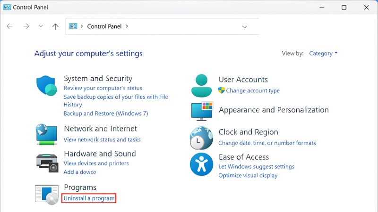This screenshot has width=378, height=212.
Task: Open the Network and Internet globe icon
Action: pyautogui.click(x=46, y=134)
